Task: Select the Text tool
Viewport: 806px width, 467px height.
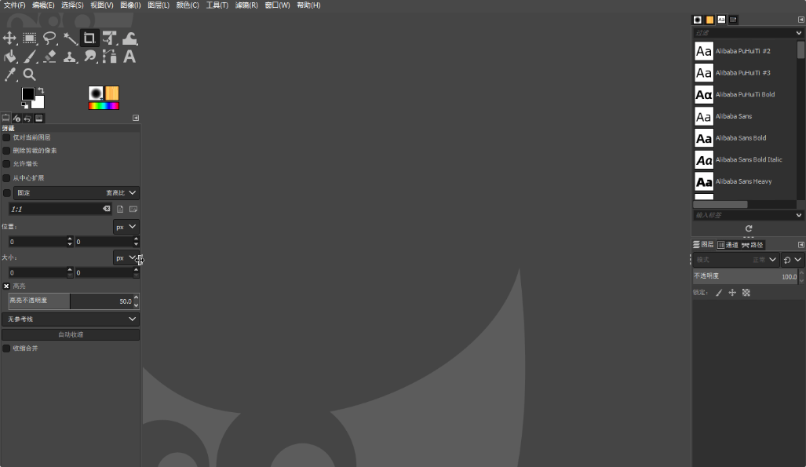Action: pyautogui.click(x=129, y=57)
